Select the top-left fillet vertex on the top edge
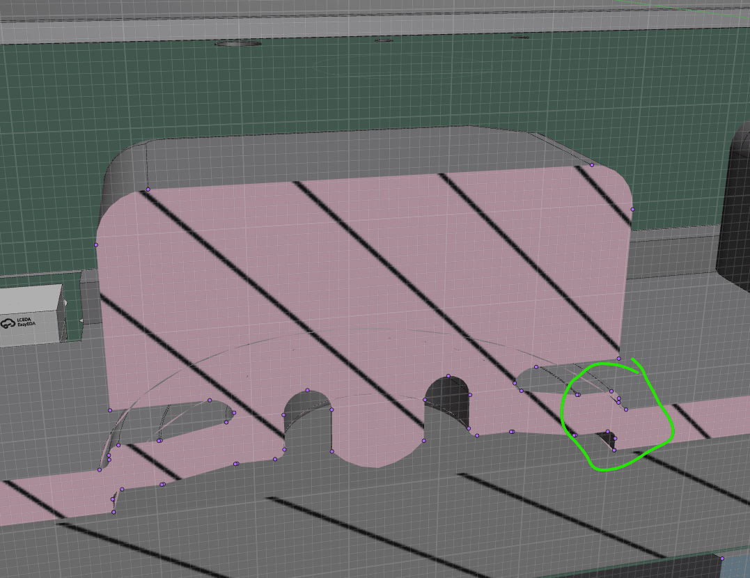 click(x=148, y=189)
